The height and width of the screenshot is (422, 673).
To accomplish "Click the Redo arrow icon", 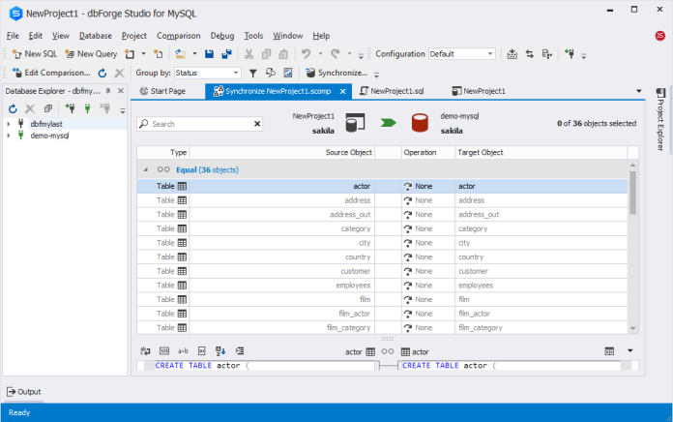I will tap(336, 54).
